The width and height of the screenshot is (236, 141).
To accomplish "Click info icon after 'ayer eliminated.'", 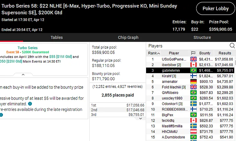I will pyautogui.click(x=30, y=104).
